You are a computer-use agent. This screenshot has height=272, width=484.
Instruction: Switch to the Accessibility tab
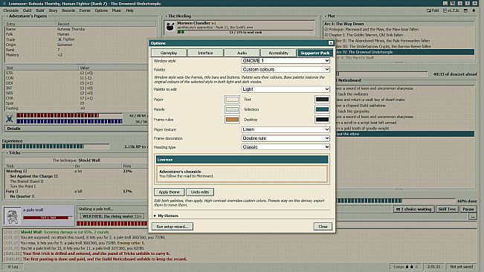coord(278,53)
